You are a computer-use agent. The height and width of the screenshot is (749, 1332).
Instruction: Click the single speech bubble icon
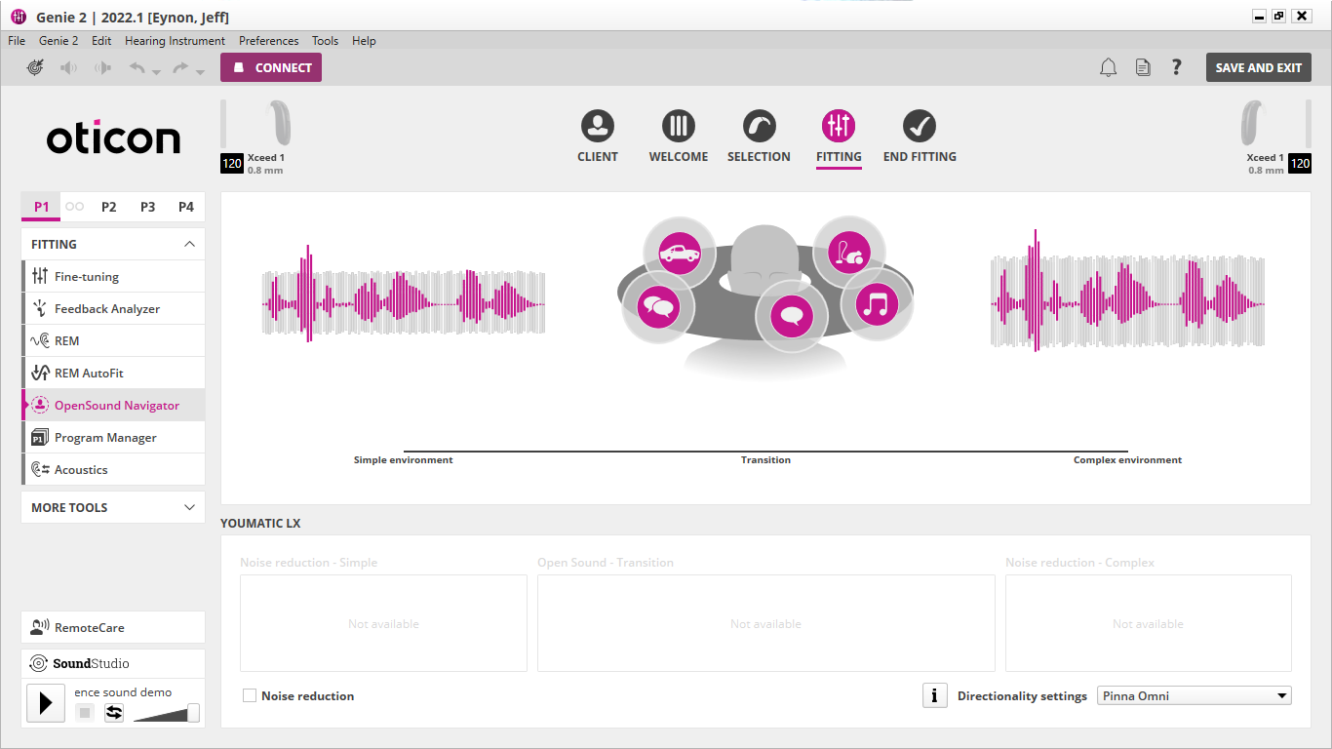point(792,316)
